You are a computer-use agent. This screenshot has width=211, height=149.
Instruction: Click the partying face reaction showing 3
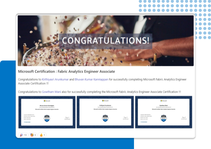tap(33, 135)
